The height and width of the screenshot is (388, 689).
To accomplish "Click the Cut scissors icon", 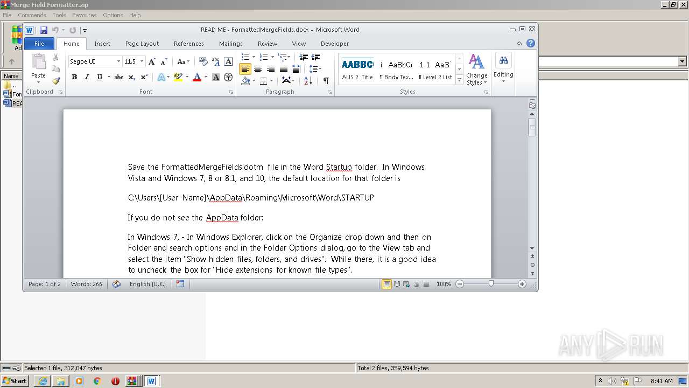I will (55, 57).
